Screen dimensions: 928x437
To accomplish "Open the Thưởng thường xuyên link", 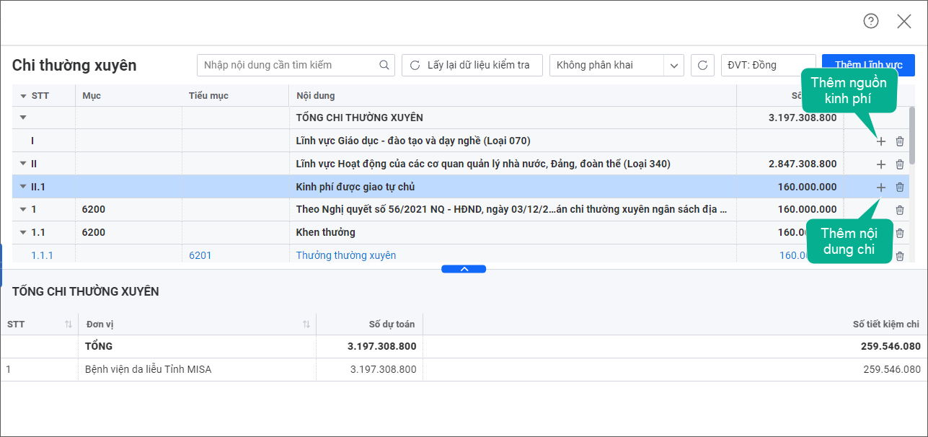I will [x=345, y=255].
